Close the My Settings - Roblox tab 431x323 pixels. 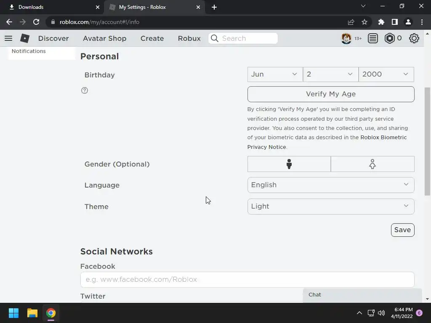(x=198, y=7)
